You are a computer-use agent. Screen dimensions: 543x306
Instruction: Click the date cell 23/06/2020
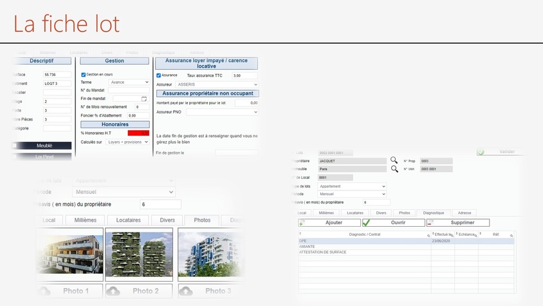[x=443, y=241]
